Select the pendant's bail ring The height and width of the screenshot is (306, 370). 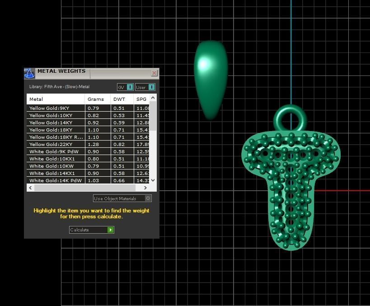click(290, 118)
